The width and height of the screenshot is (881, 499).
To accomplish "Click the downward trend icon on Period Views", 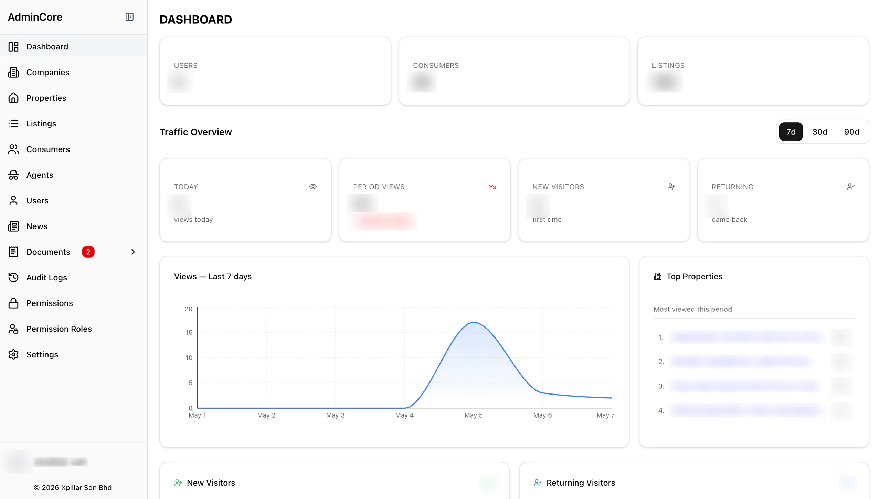I will [x=492, y=187].
